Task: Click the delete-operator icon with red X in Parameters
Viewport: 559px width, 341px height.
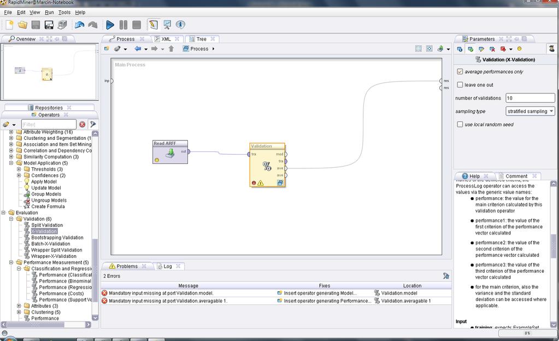Action: 492,49
